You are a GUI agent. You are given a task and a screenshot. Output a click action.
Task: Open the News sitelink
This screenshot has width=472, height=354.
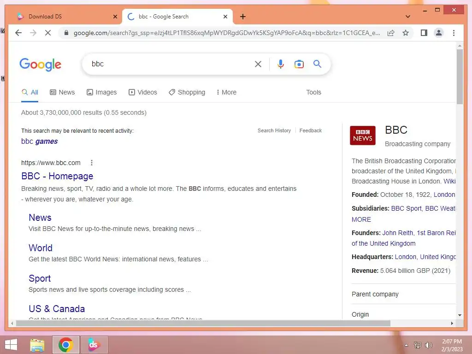tap(40, 218)
